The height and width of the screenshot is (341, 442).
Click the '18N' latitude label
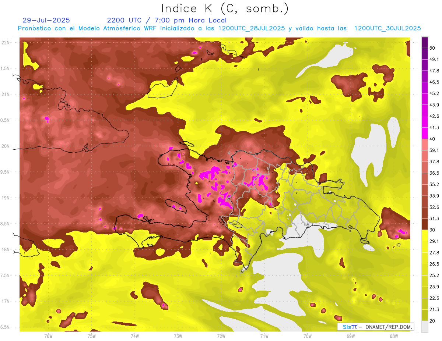point(6,249)
